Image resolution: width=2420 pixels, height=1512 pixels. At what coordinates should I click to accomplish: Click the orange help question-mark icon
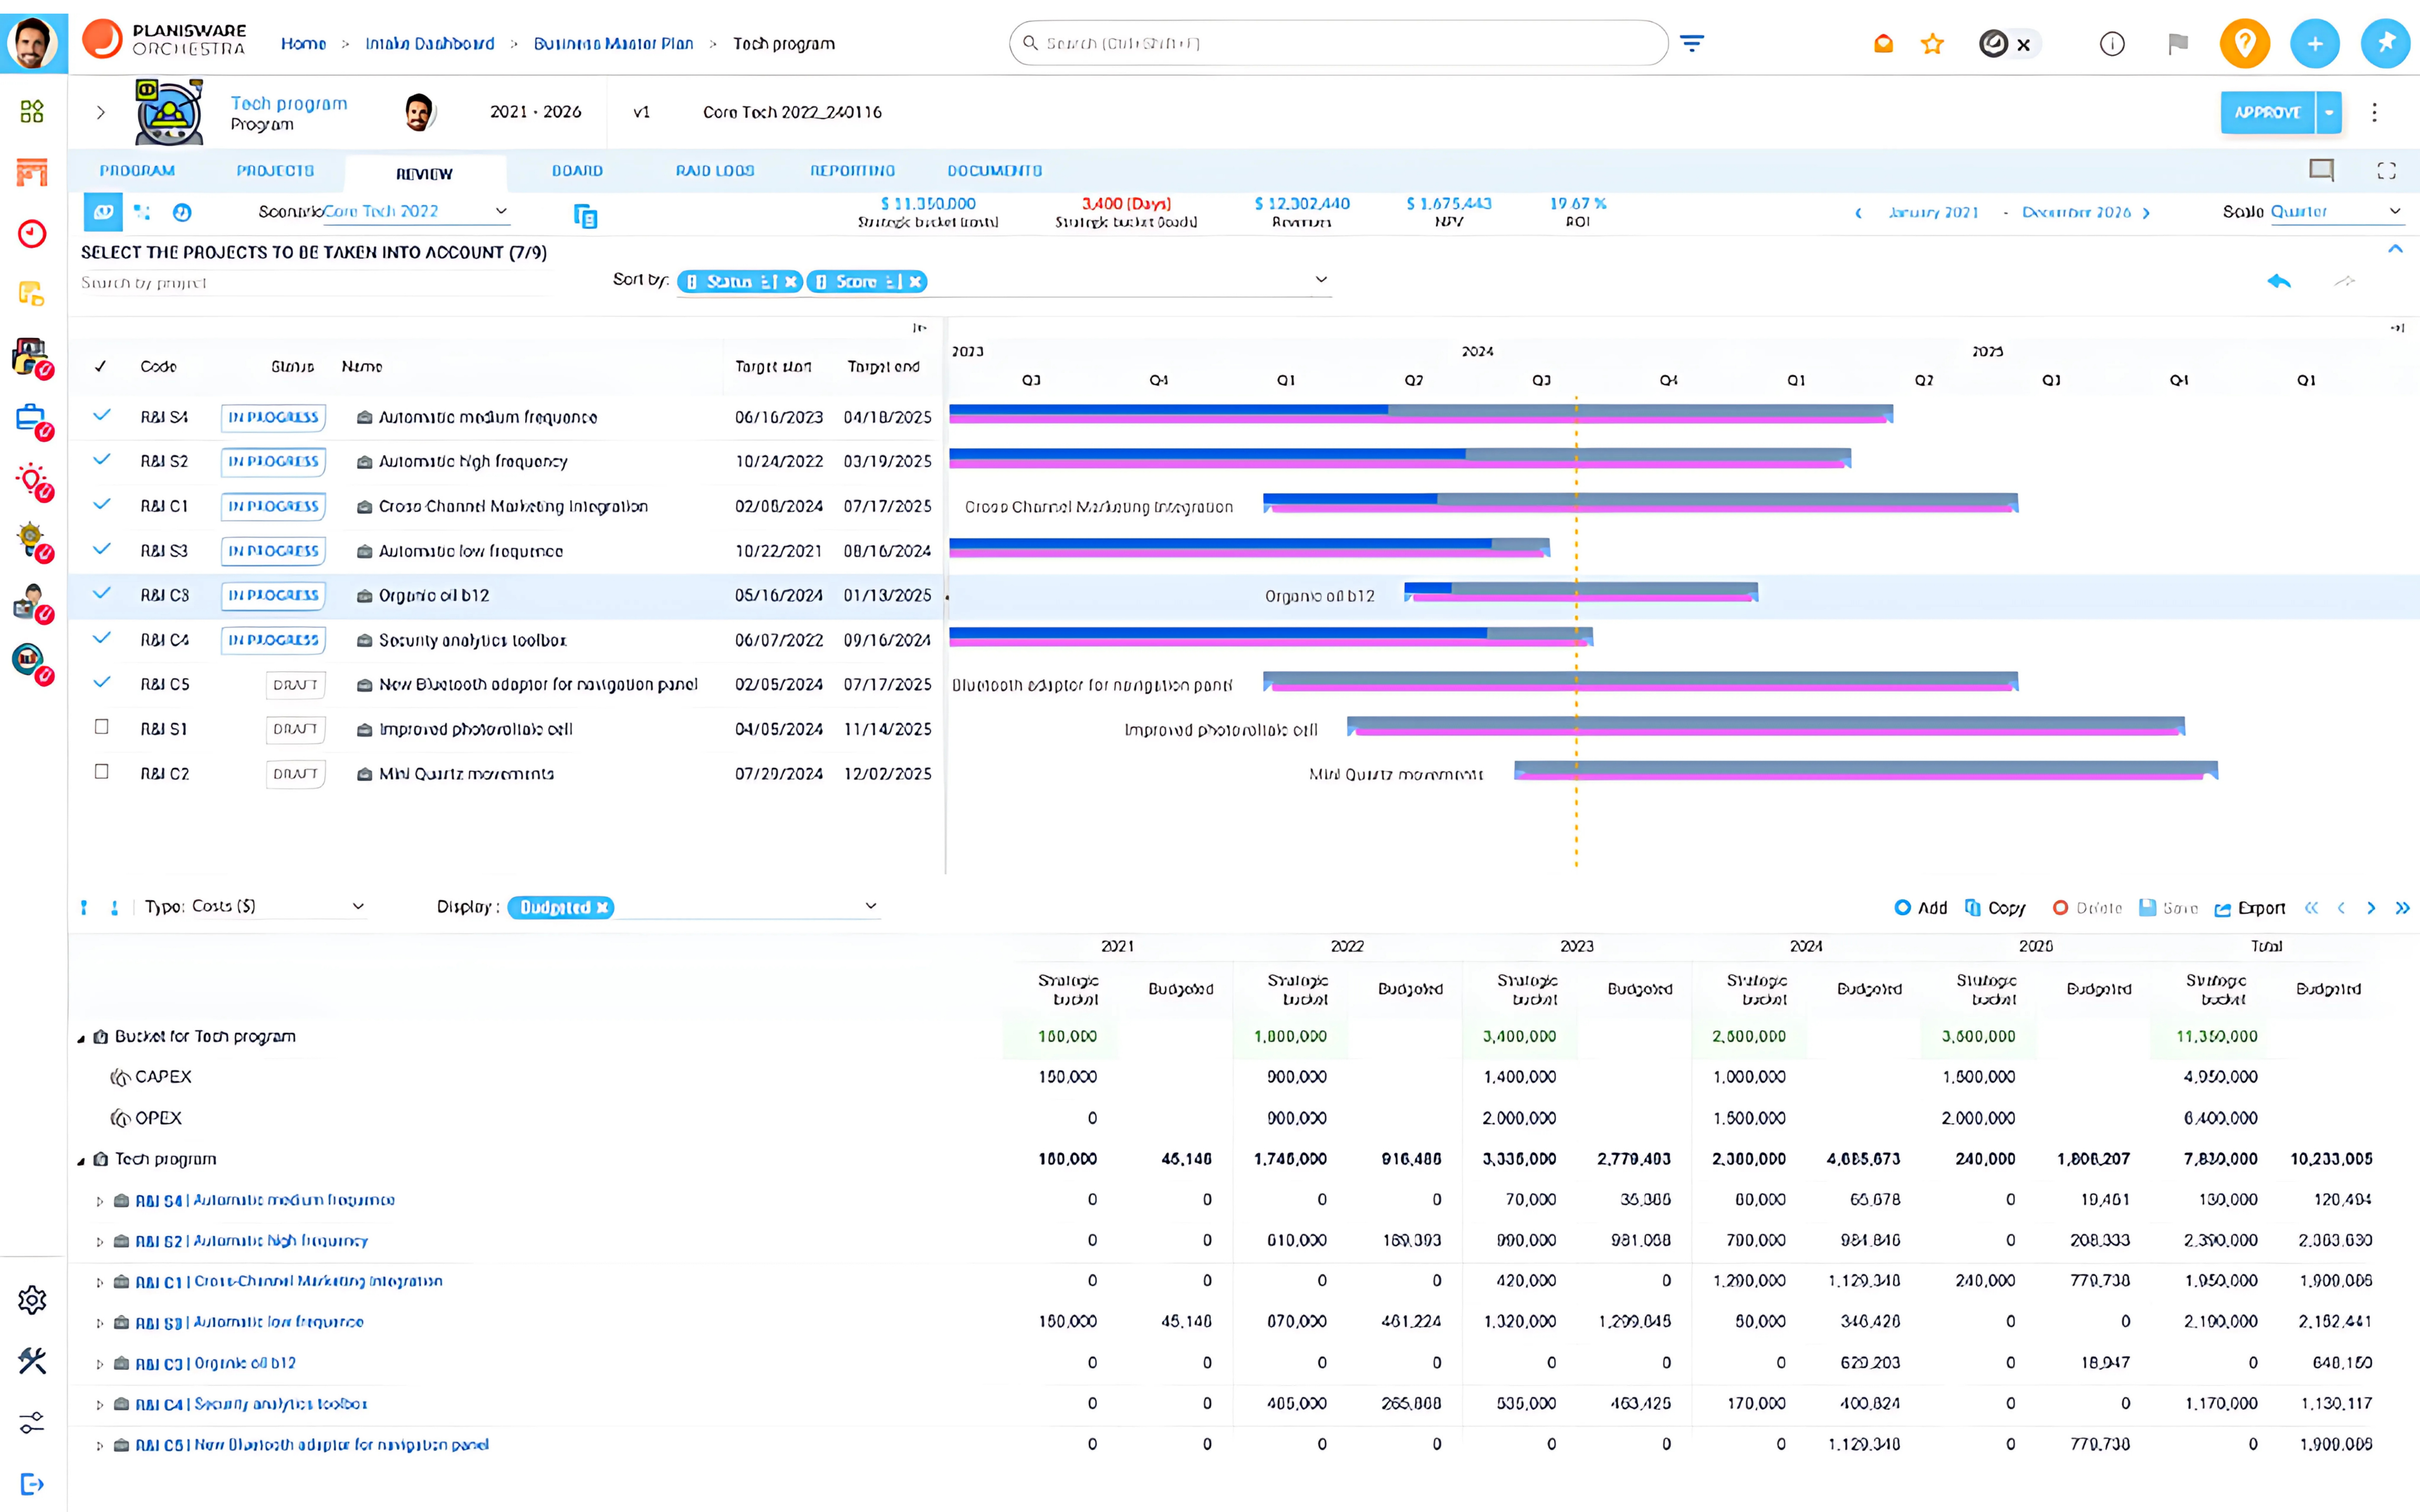pos(2244,44)
